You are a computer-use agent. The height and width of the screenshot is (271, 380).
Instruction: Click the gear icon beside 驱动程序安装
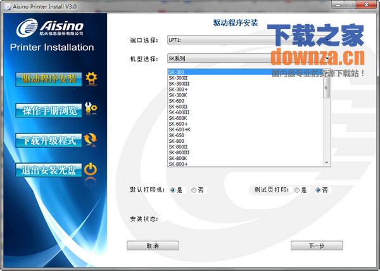91,79
